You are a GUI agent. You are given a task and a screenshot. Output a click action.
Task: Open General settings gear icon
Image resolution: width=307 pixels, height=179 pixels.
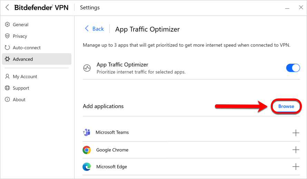(x=7, y=24)
